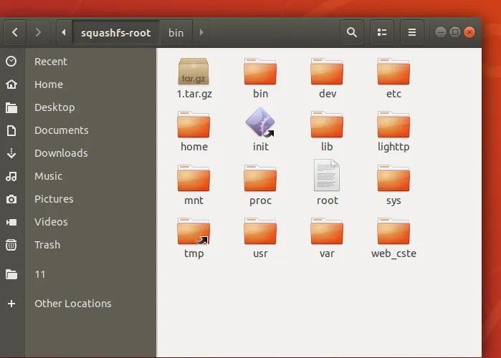Expand path bar right with small arrow
The width and height of the screenshot is (501, 358).
[x=201, y=32]
